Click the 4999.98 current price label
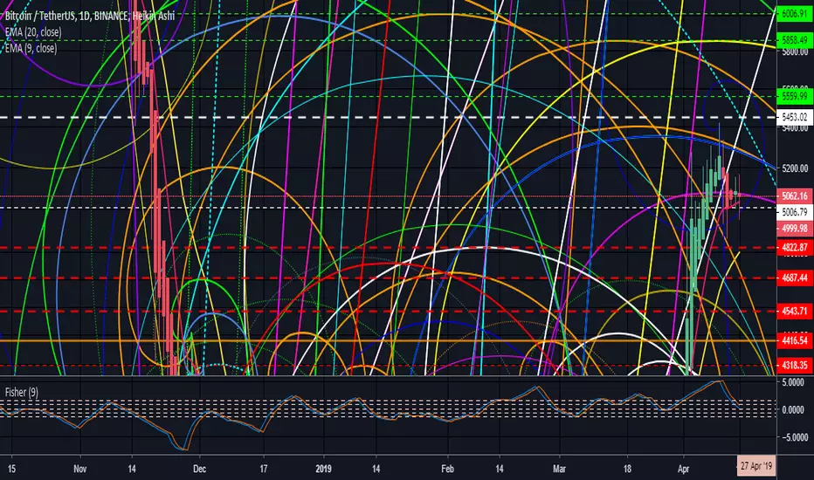Image resolution: width=814 pixels, height=480 pixels. click(794, 229)
